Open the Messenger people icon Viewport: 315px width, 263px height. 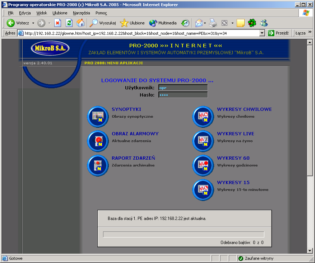[264, 23]
